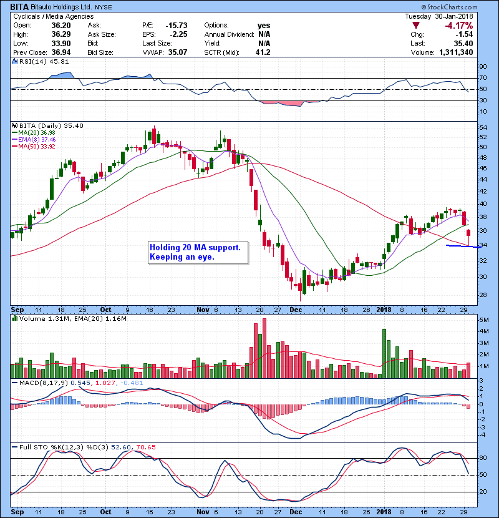499x518 pixels.
Task: Click the MACD histogram value -0.481
Action: point(132,383)
